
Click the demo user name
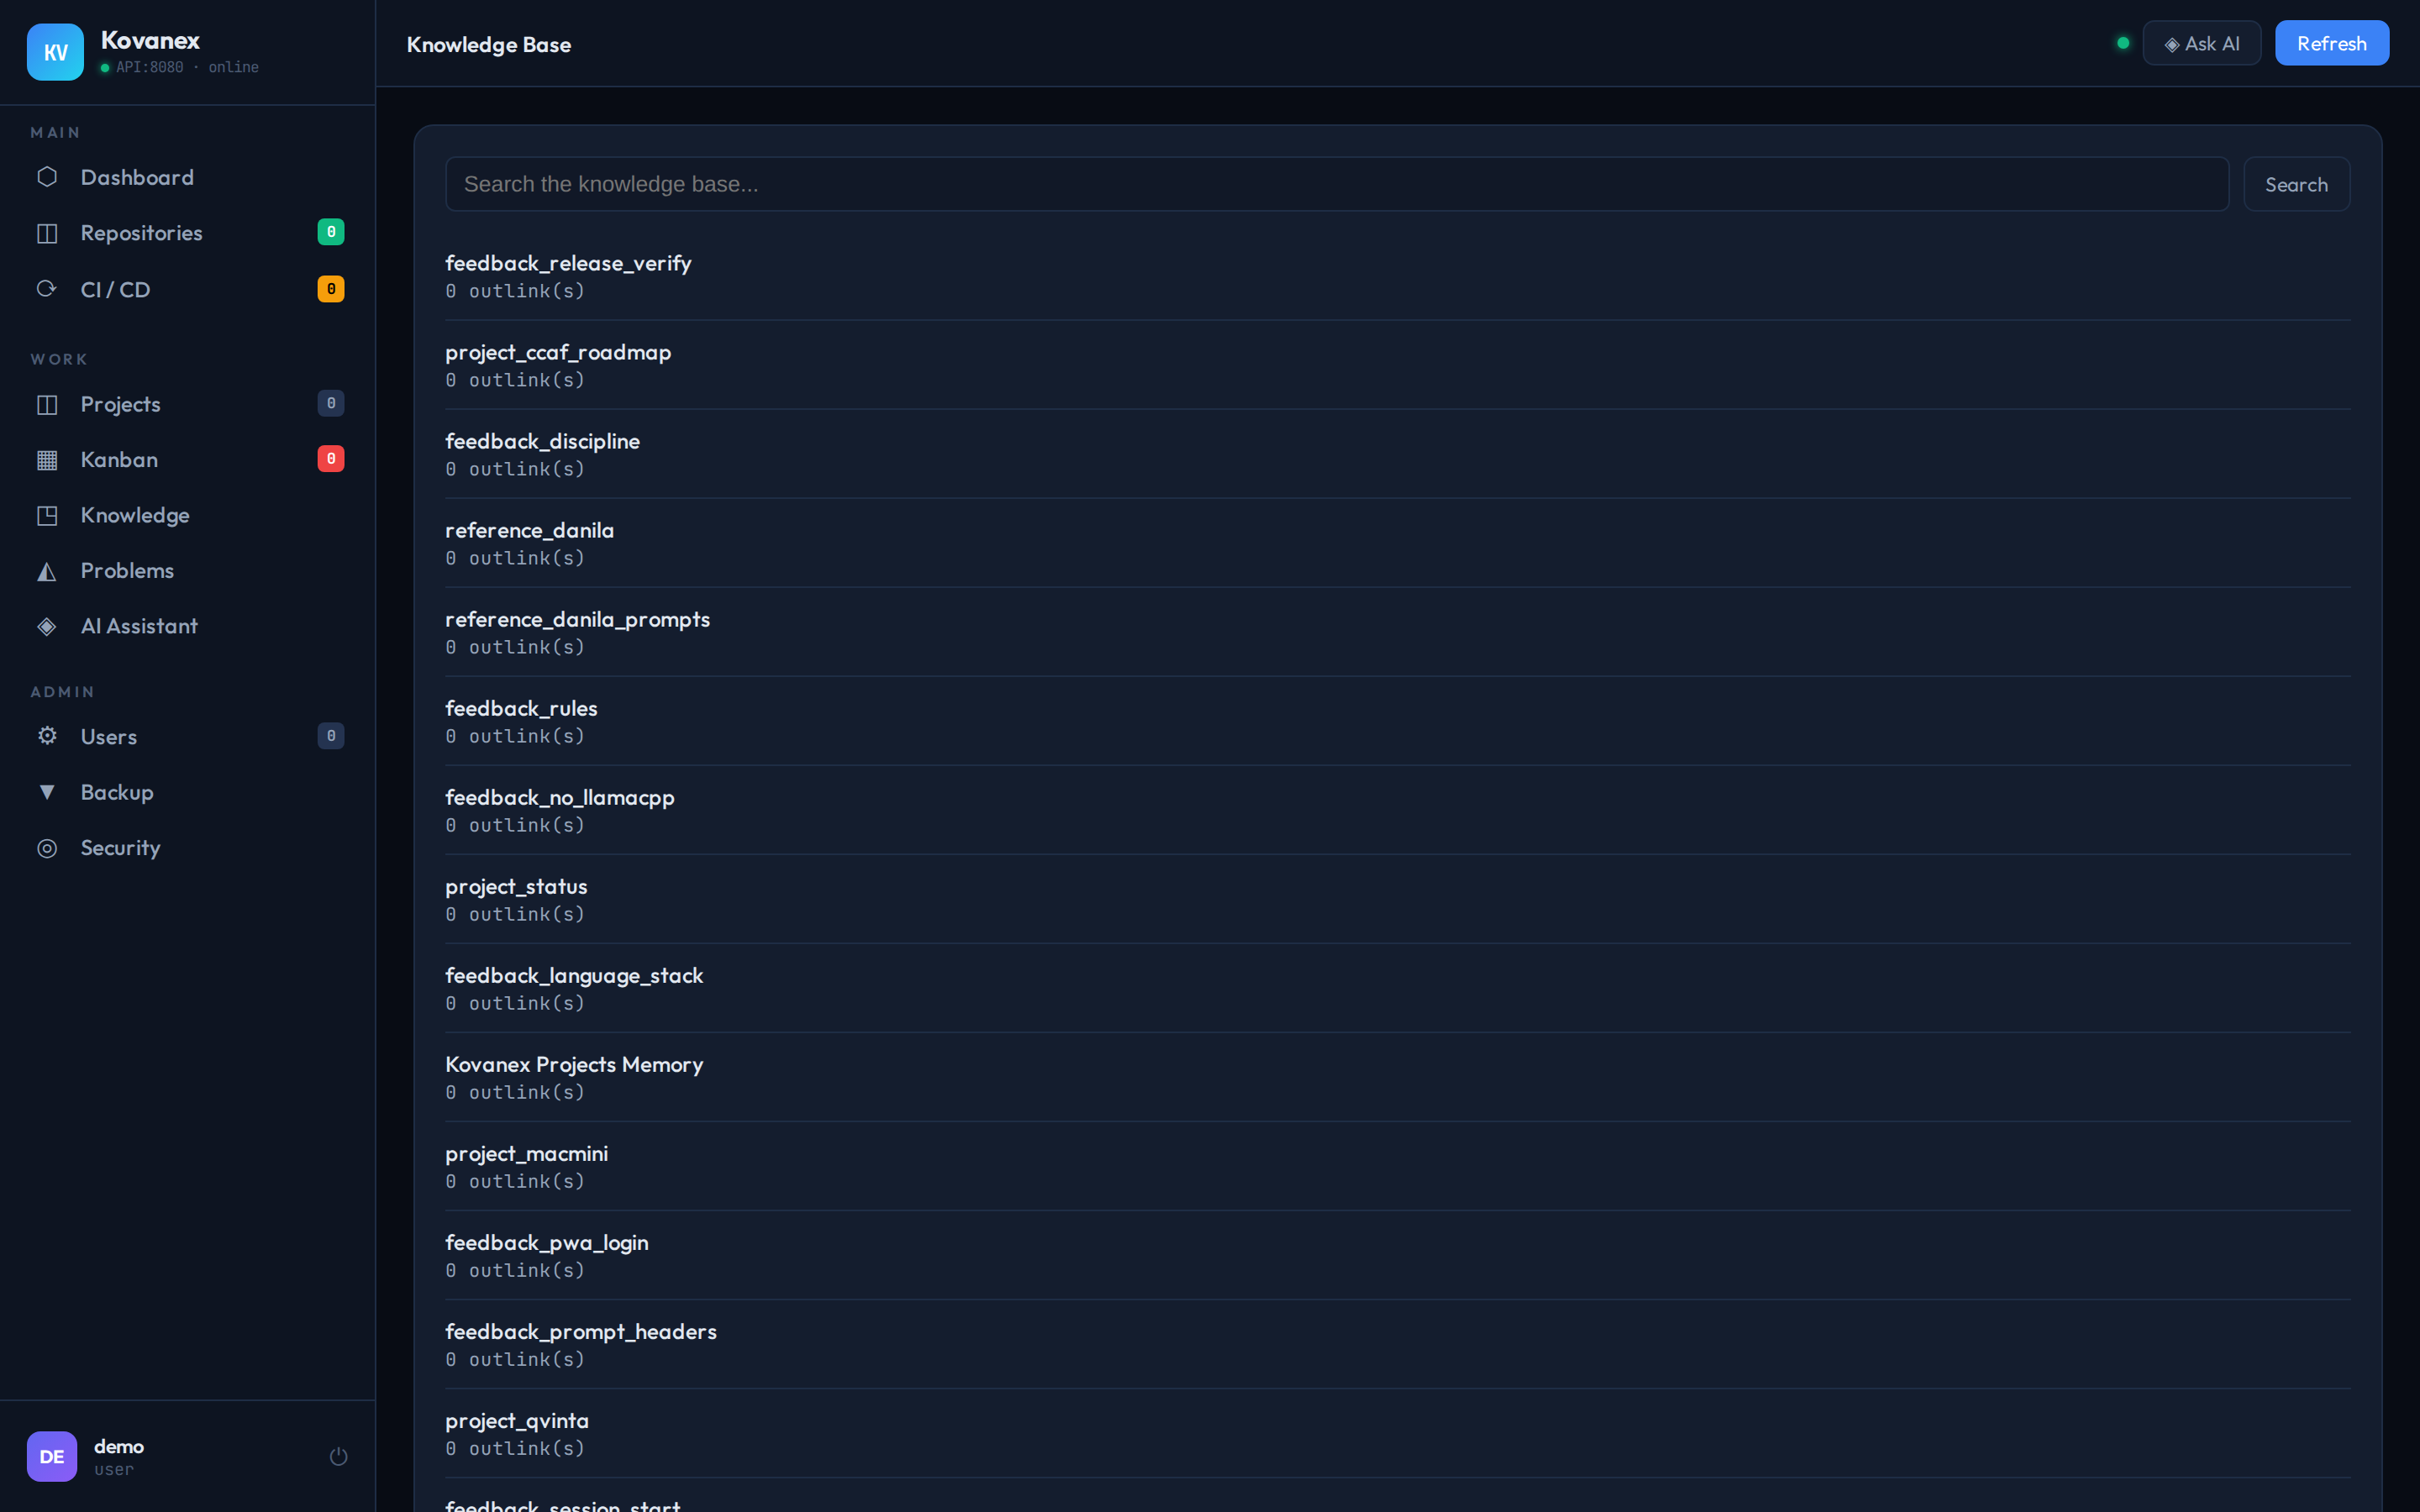(119, 1446)
